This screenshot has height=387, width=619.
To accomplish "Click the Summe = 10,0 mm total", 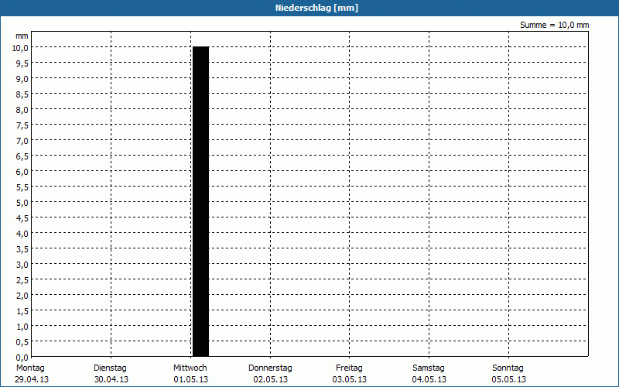I will tap(554, 25).
